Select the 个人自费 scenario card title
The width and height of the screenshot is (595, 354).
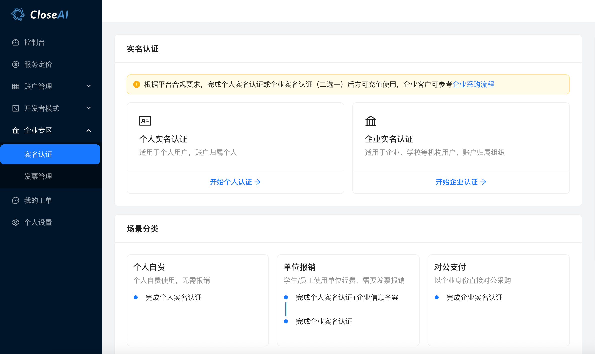tap(149, 267)
